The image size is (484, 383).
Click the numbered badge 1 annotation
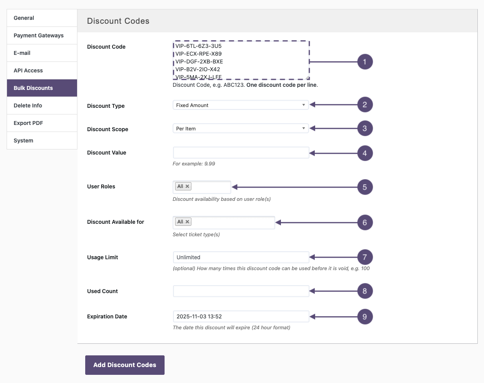[x=365, y=62]
